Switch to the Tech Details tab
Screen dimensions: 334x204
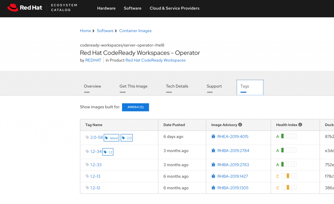pyautogui.click(x=177, y=86)
